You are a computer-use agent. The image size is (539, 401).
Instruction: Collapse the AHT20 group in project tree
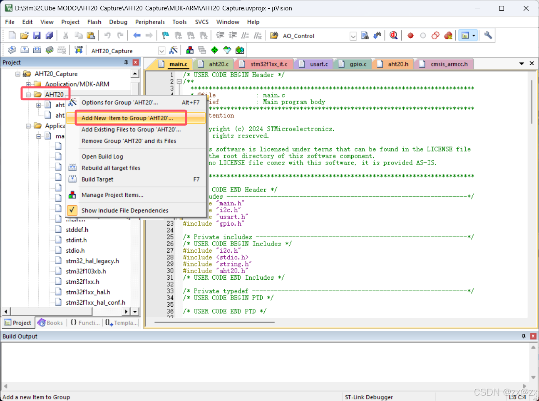pos(28,95)
